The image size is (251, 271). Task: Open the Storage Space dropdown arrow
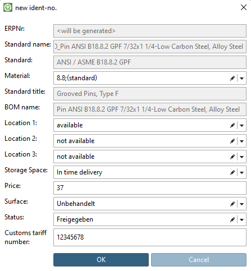241,172
